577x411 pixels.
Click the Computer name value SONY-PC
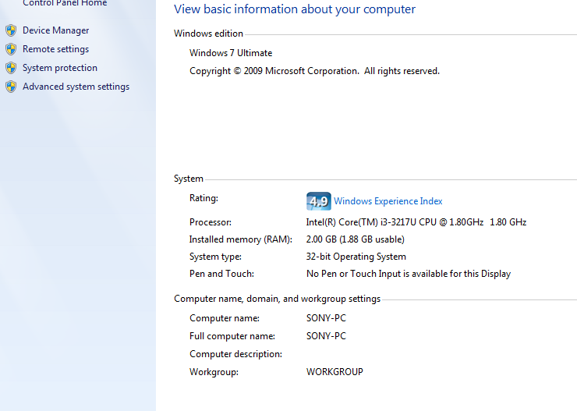[326, 318]
